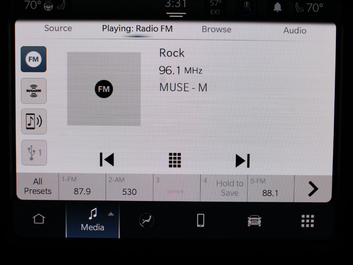Open the direct tune keypad grid

click(175, 160)
